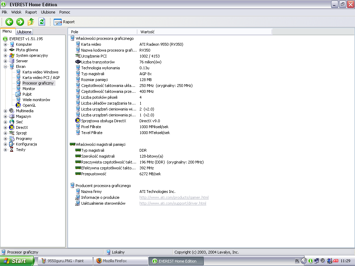Image resolution: width=355 pixels, height=266 pixels.
Task: Click the Pulpit tree icon
Action: 18,94
